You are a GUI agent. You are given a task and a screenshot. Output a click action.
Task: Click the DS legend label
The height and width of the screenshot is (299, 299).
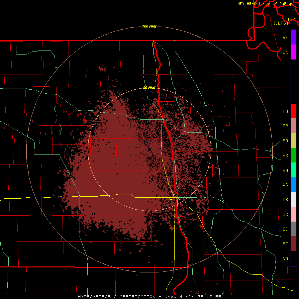click(x=285, y=200)
